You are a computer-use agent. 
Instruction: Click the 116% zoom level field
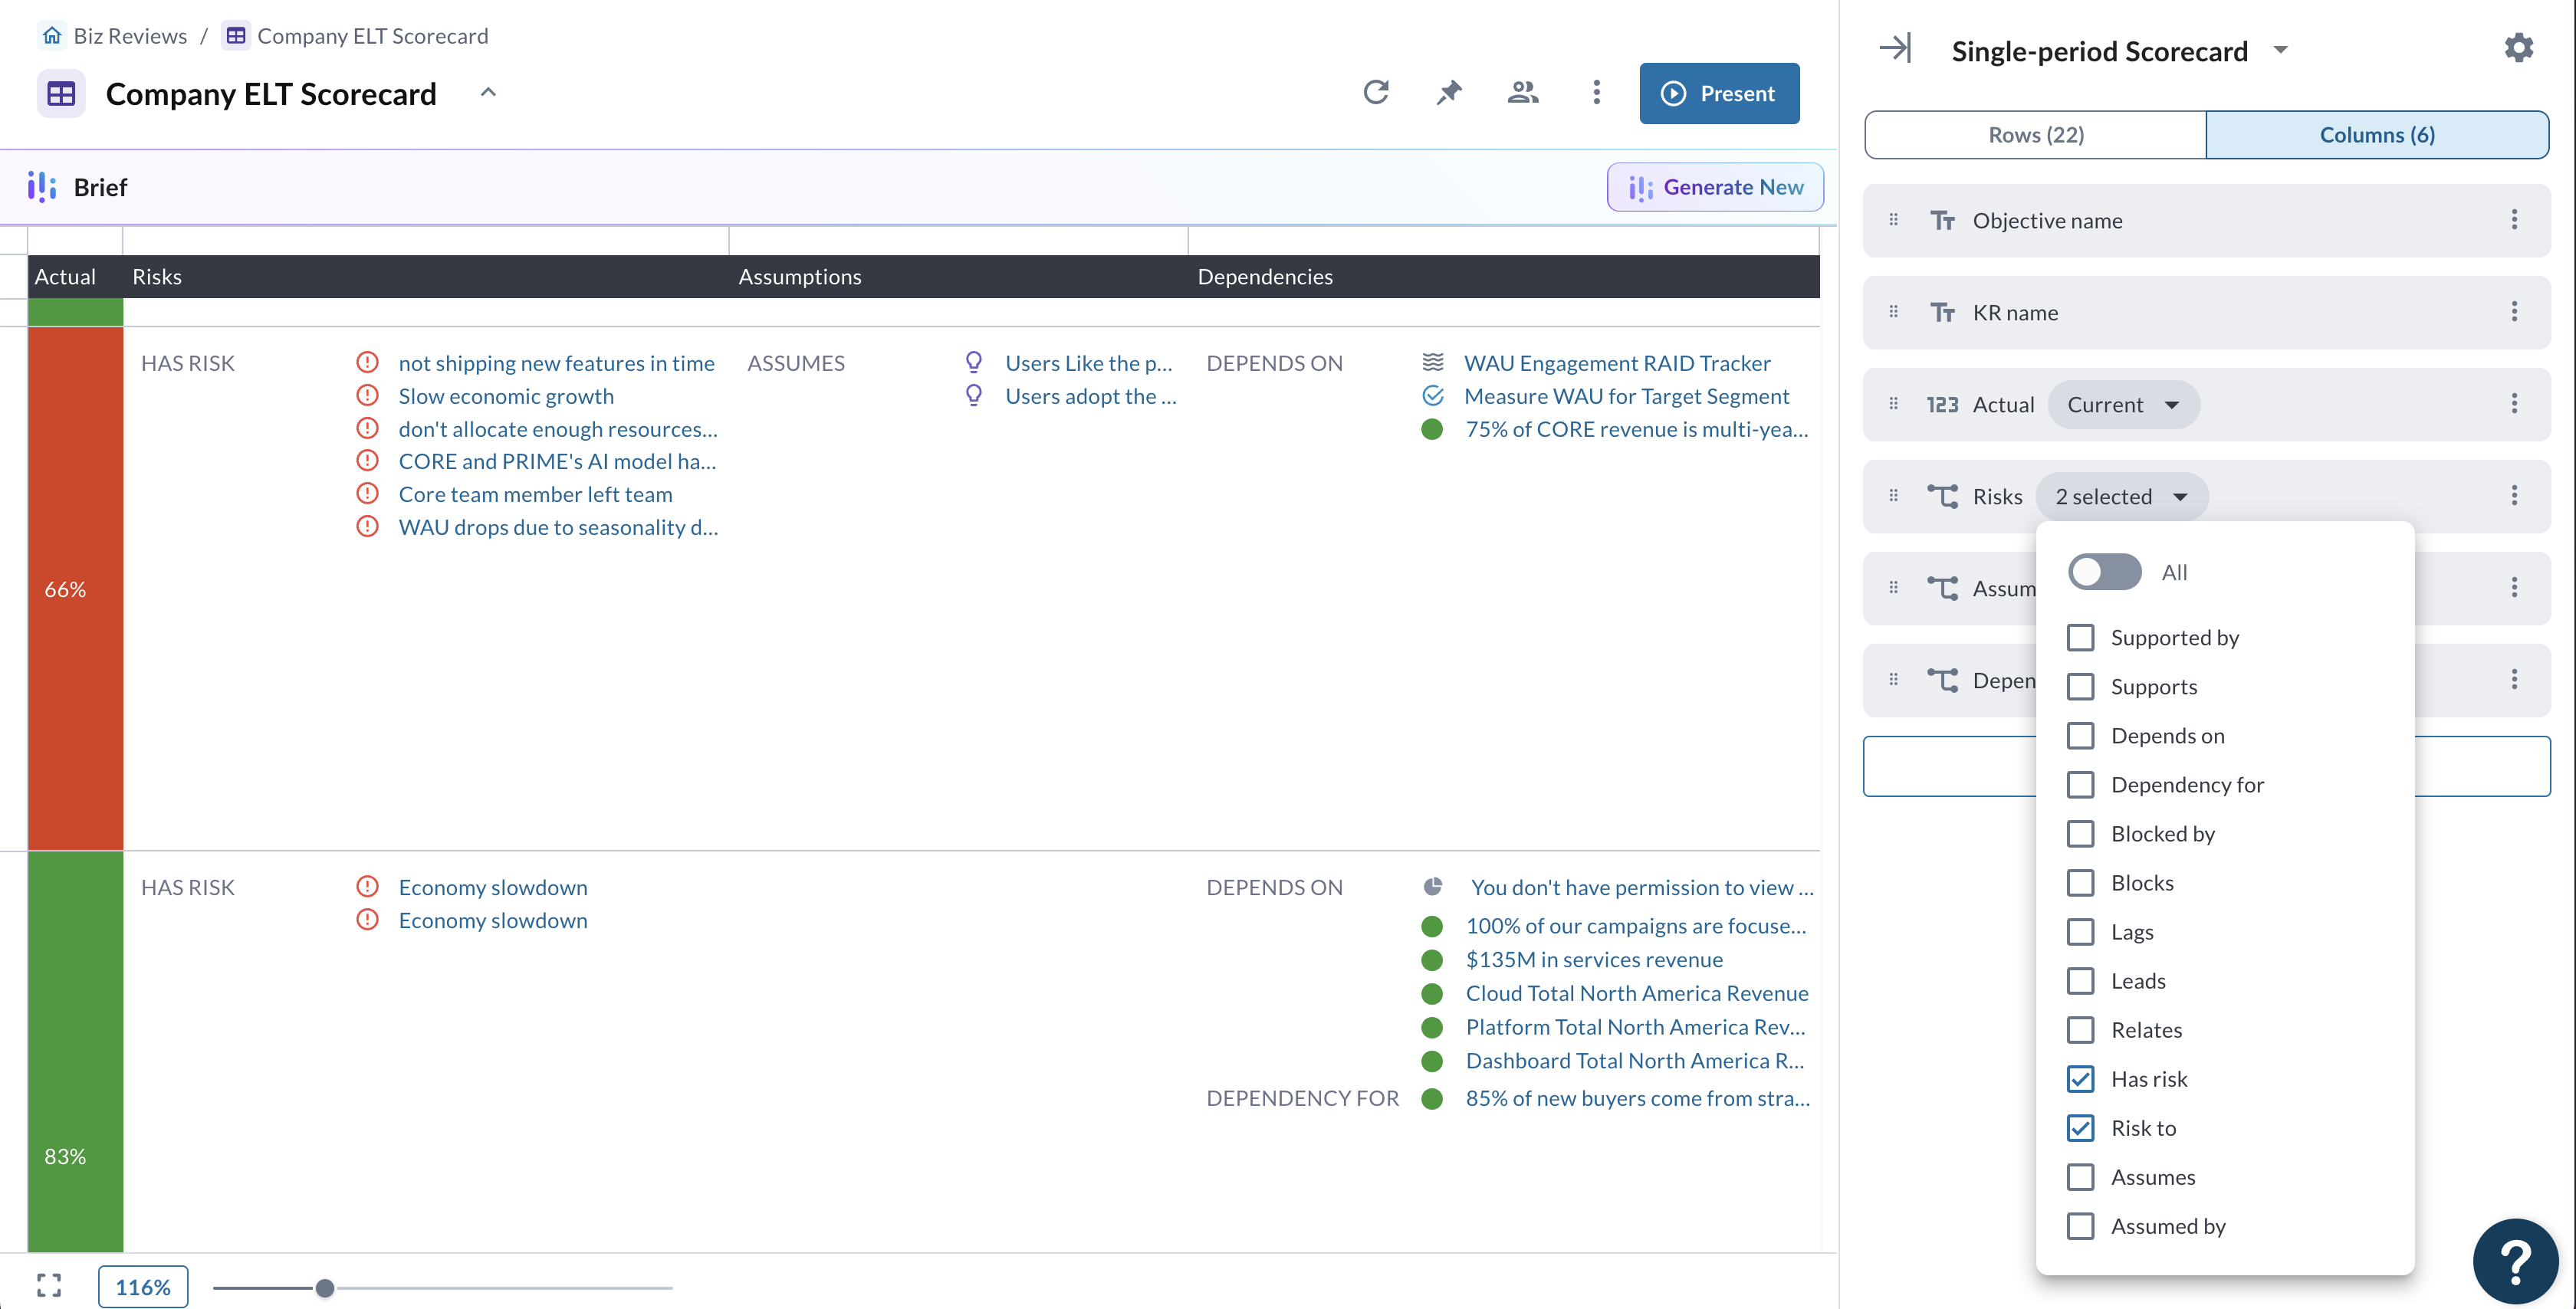(x=142, y=1286)
